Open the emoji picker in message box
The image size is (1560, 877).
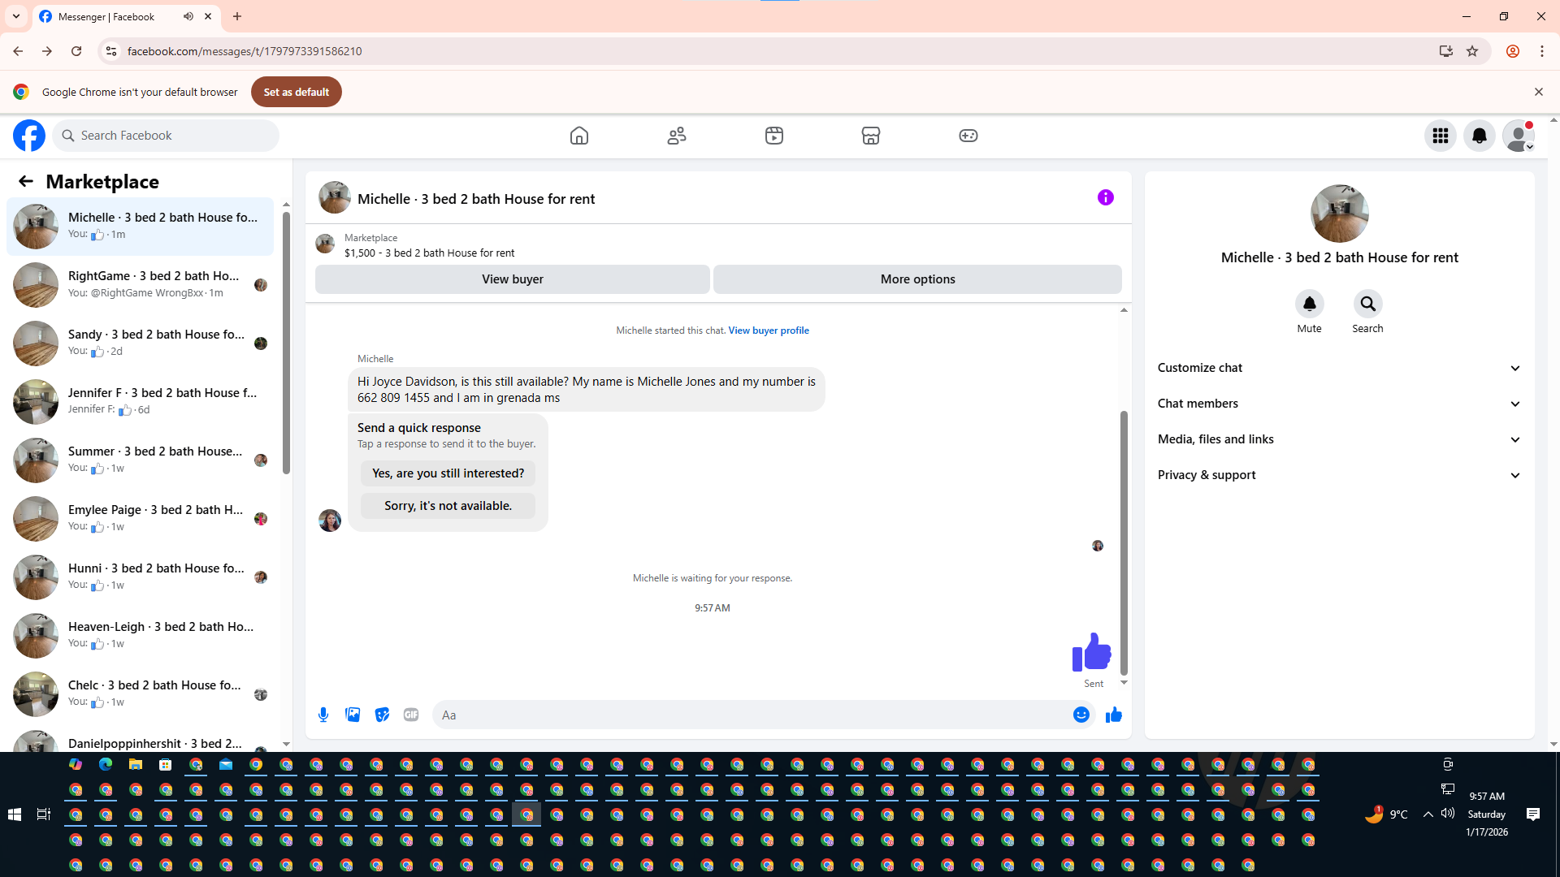click(1081, 715)
